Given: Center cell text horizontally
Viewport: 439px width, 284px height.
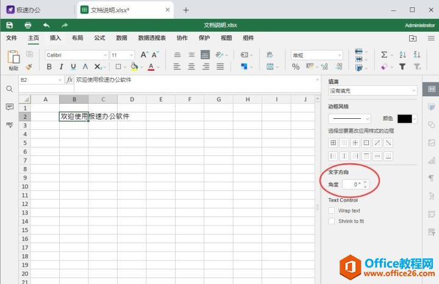Looking at the screenshot, I should 191,66.
